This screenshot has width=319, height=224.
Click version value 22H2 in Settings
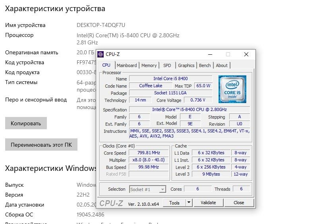click(x=83, y=195)
